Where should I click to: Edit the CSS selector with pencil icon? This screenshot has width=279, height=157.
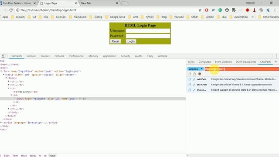tap(194, 90)
